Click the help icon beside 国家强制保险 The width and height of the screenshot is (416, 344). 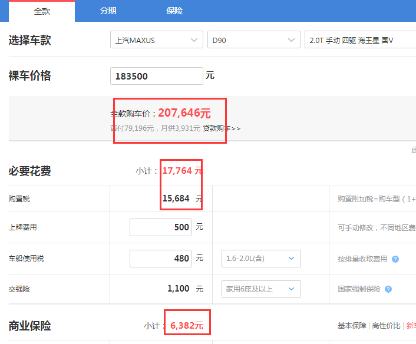[x=388, y=289]
